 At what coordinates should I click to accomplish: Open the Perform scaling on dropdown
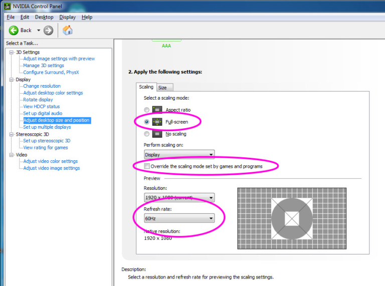179,155
